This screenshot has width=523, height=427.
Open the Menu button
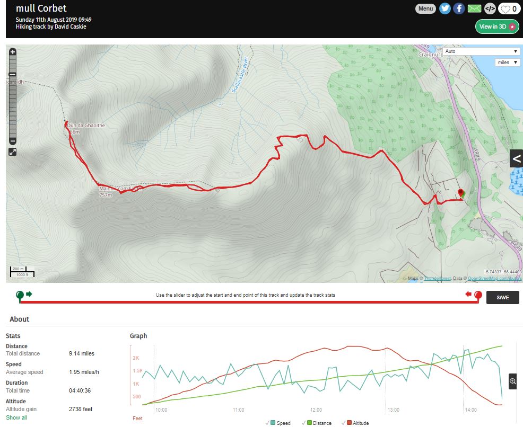[425, 8]
